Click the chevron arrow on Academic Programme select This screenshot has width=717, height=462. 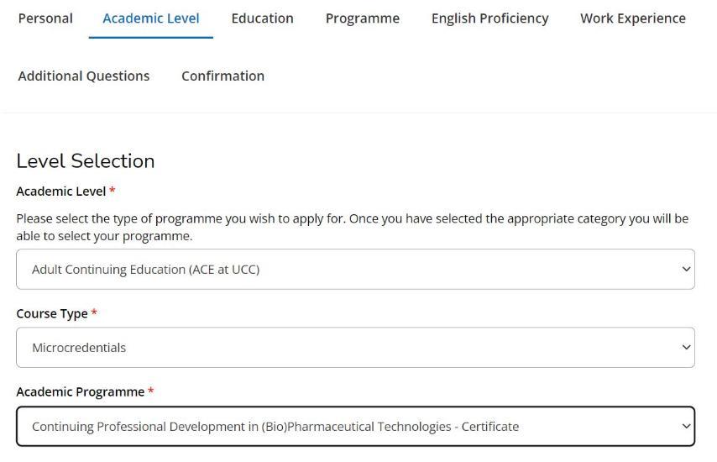click(686, 427)
